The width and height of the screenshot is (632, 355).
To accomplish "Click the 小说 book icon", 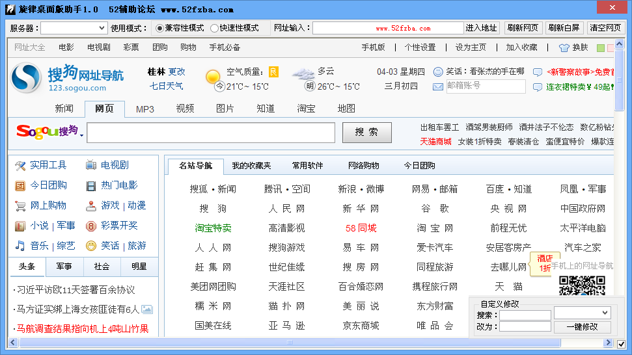I will [20, 226].
